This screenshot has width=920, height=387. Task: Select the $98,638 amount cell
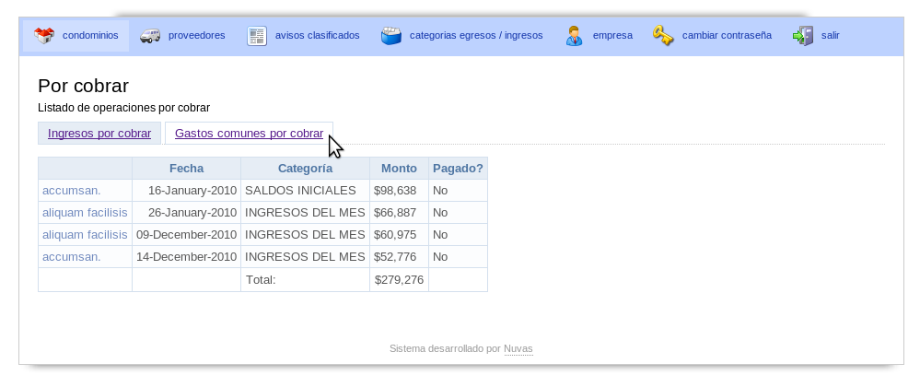click(399, 190)
